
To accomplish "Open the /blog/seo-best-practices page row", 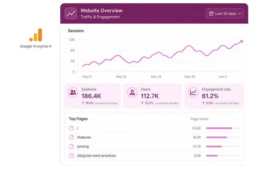I will [x=154, y=156].
